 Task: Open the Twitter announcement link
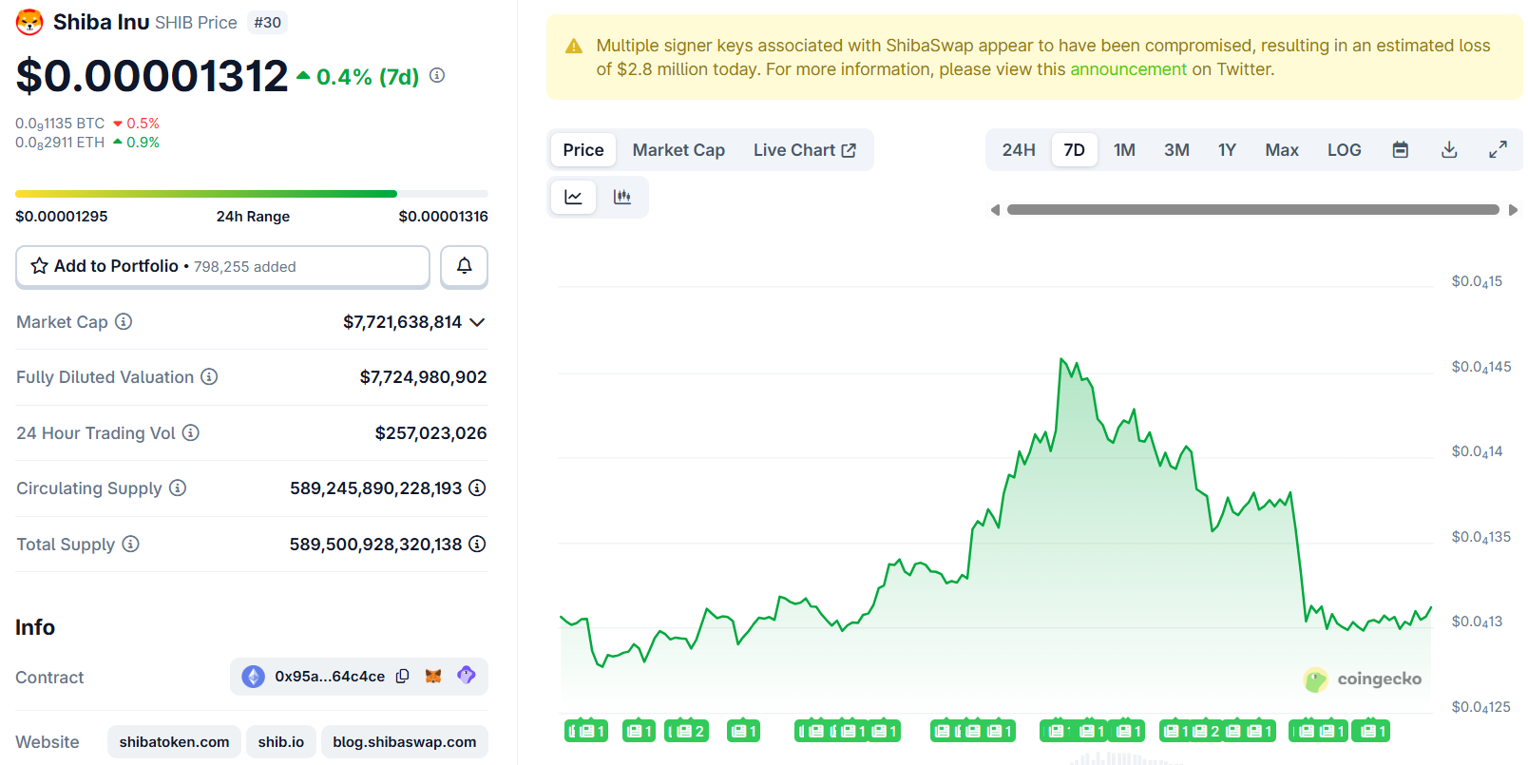click(x=1128, y=69)
